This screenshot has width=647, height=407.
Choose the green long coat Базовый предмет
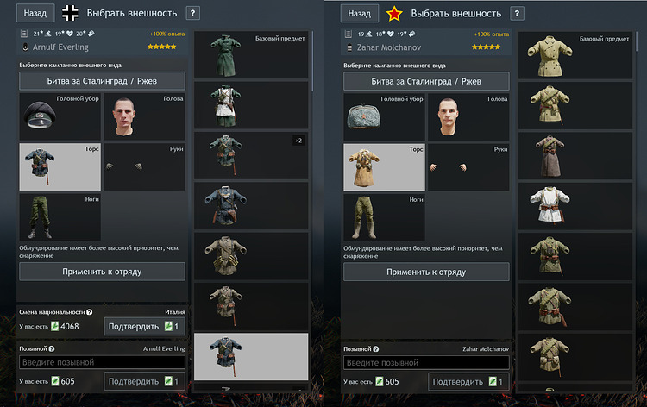coord(251,55)
